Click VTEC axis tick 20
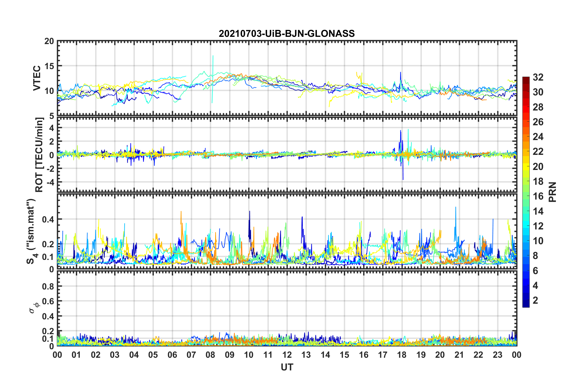 click(x=49, y=41)
